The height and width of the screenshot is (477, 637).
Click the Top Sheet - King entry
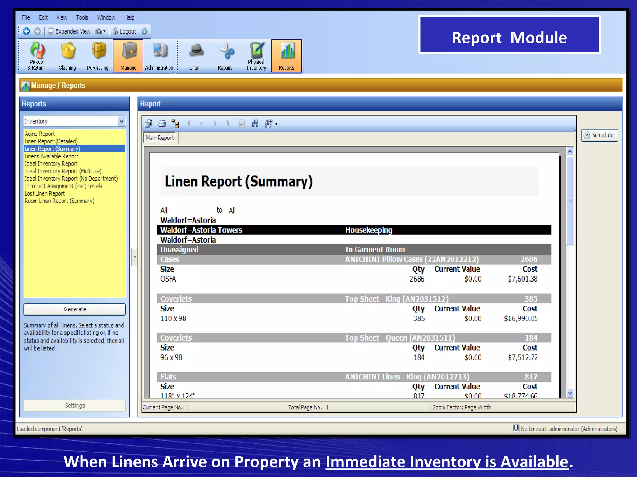[x=397, y=299]
